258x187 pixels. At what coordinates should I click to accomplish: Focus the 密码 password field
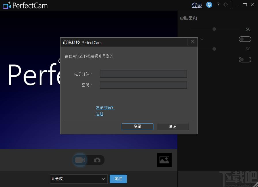click(x=143, y=85)
